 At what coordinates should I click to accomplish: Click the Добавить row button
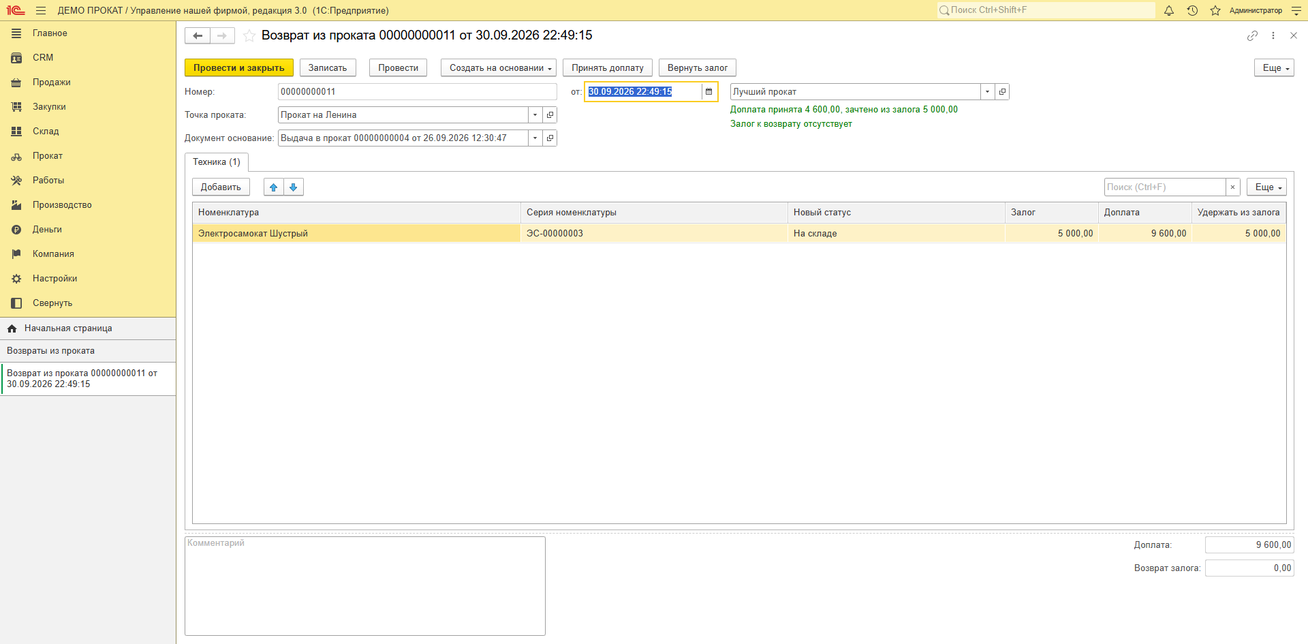[221, 187]
